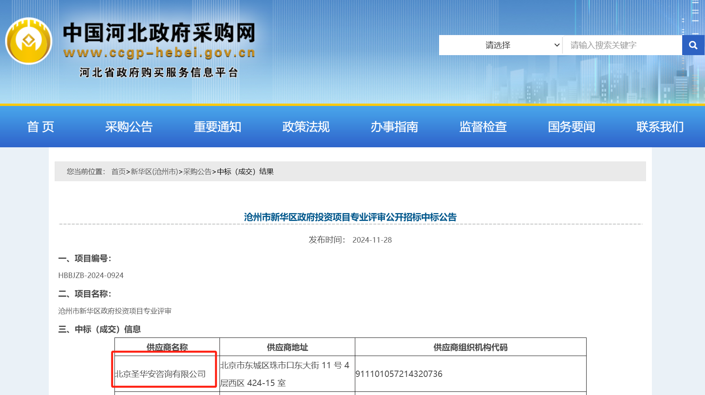Open the 请选择 category dropdown
Image resolution: width=705 pixels, height=395 pixels.
pyautogui.click(x=501, y=45)
